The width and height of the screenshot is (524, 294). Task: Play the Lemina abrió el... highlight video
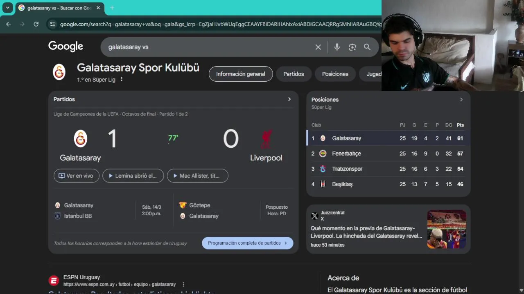133,176
